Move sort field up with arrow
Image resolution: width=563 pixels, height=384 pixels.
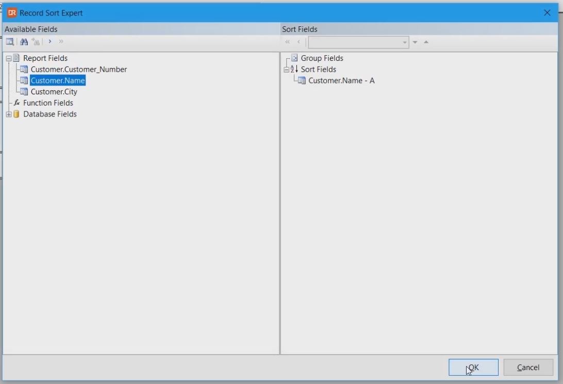pyautogui.click(x=426, y=42)
